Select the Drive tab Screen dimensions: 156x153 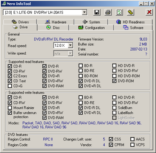(x=20, y=27)
